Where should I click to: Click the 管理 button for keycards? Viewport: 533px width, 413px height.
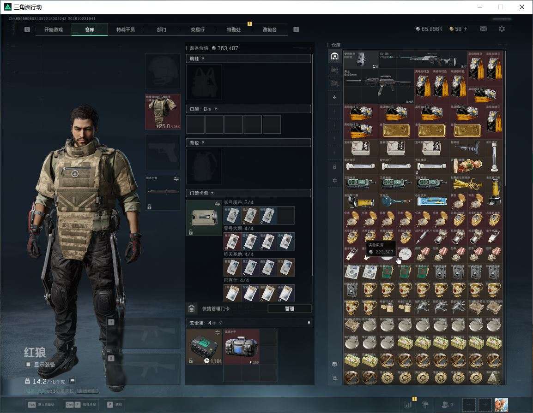[289, 308]
